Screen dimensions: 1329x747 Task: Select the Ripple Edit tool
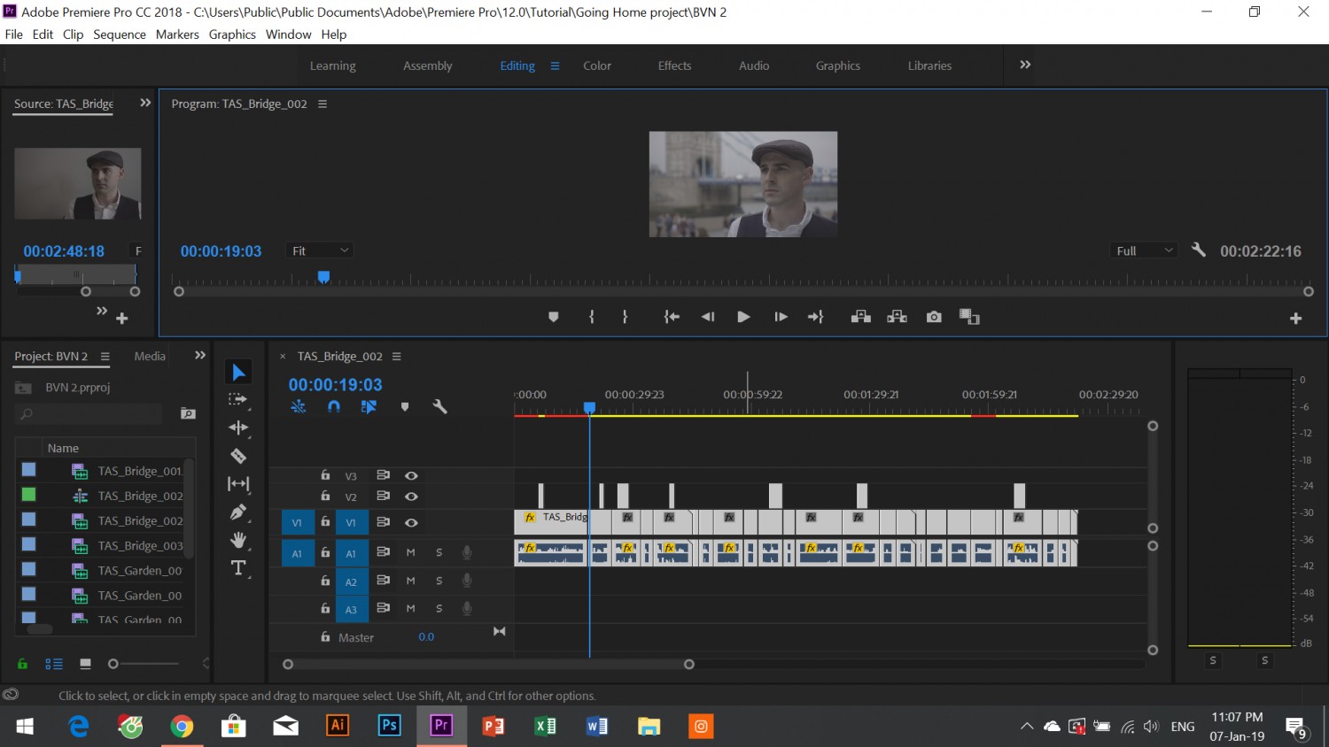pyautogui.click(x=238, y=427)
